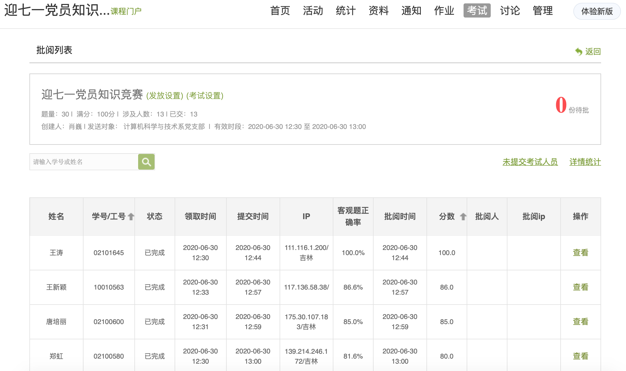Viewport: 626px width, 371px height.
Task: Click the 发放设置 link
Action: [165, 96]
